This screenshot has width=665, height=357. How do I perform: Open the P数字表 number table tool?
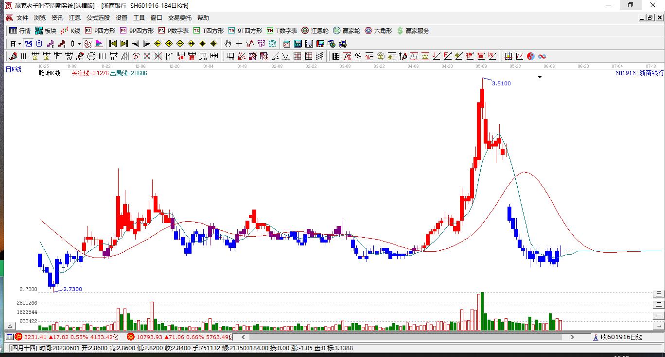(x=162, y=31)
